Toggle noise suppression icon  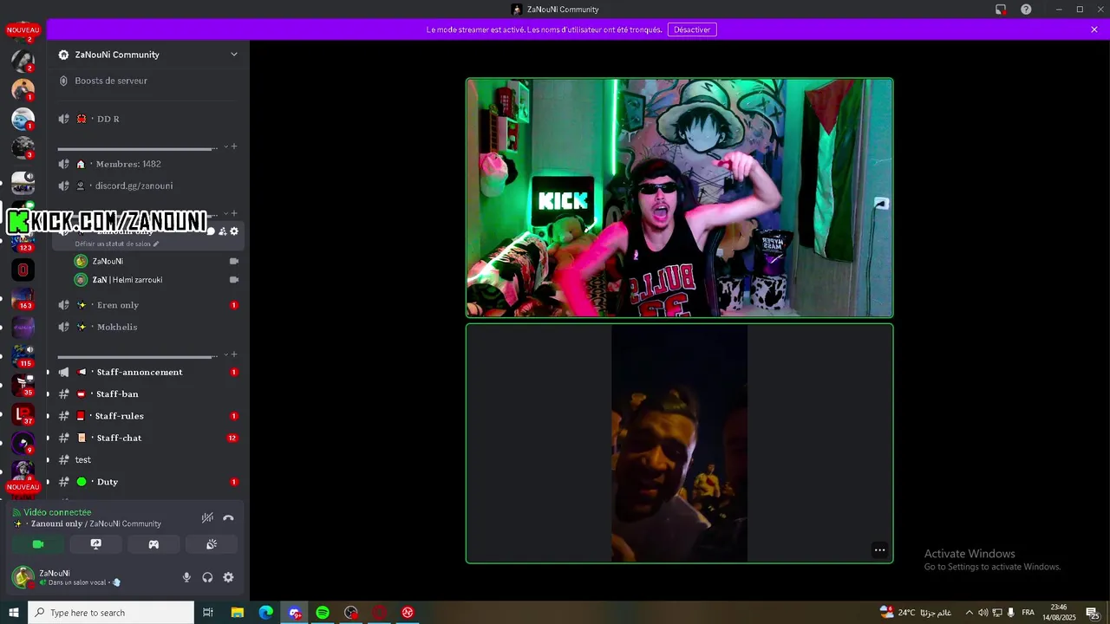207,517
